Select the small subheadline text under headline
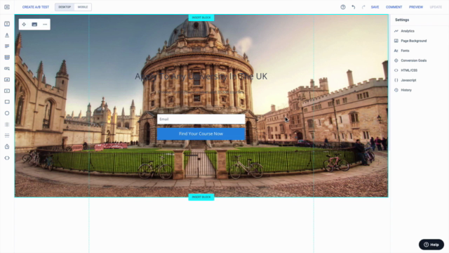This screenshot has height=253, width=449. 201,92
